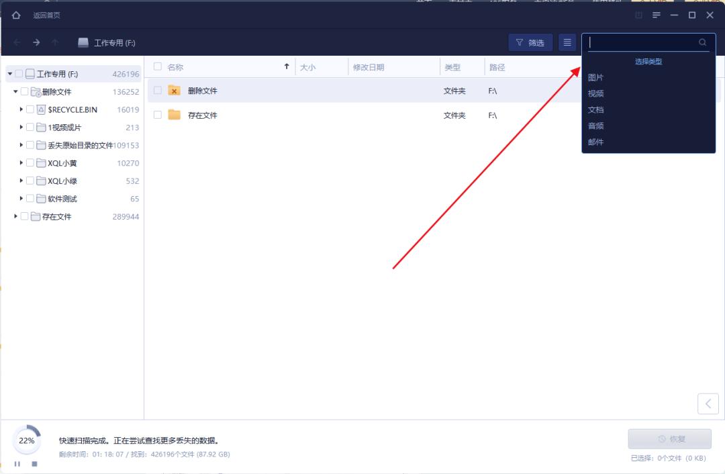Expand the XQL小绿 node
The width and height of the screenshot is (725, 474).
click(x=21, y=181)
